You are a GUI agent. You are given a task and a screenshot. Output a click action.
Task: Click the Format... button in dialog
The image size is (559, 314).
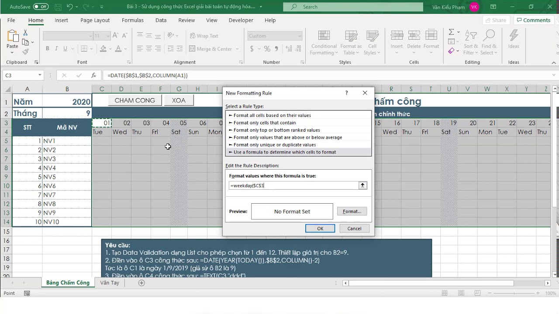[352, 212]
